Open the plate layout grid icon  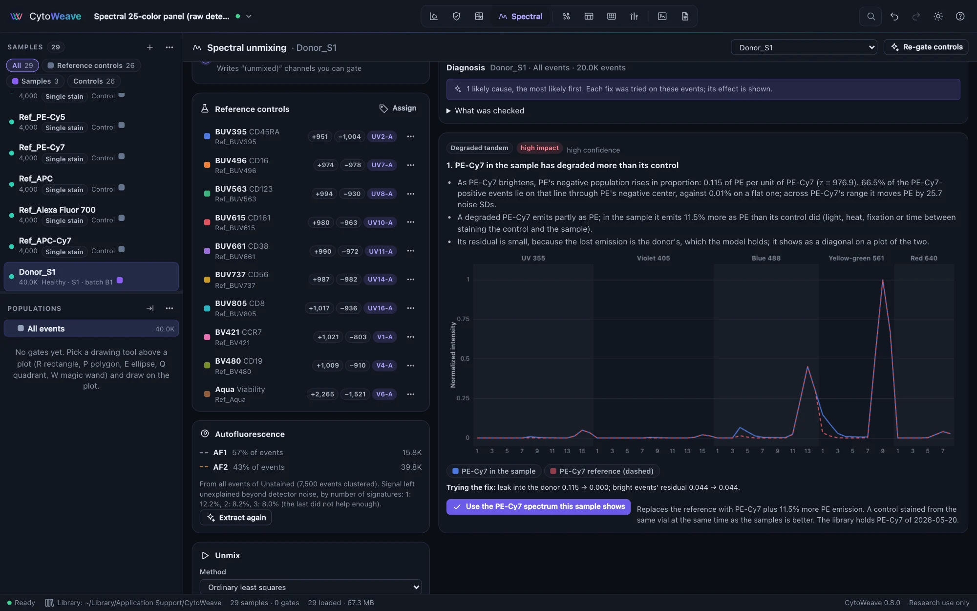pyautogui.click(x=611, y=16)
